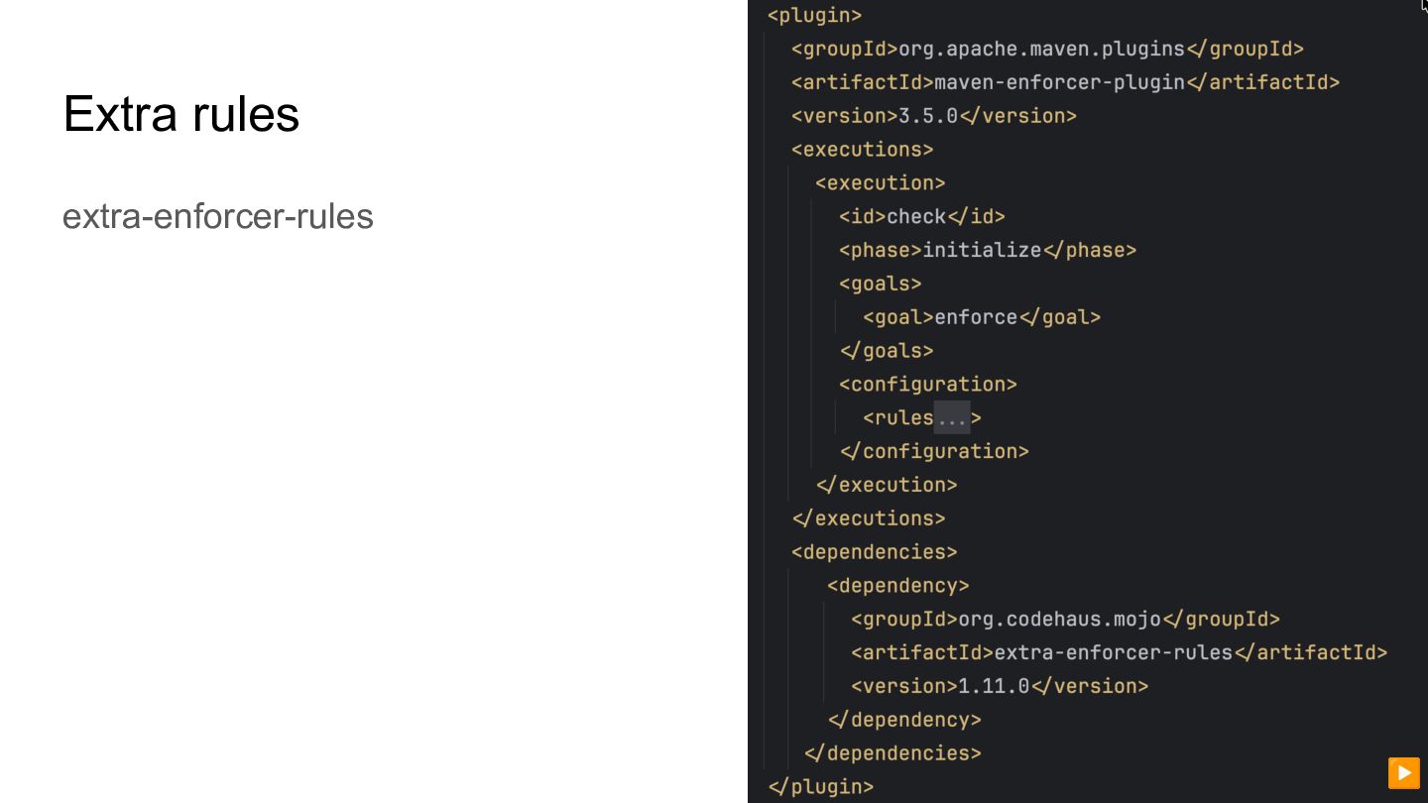Image resolution: width=1428 pixels, height=803 pixels.
Task: Click the opening configuration tag
Action: (927, 385)
